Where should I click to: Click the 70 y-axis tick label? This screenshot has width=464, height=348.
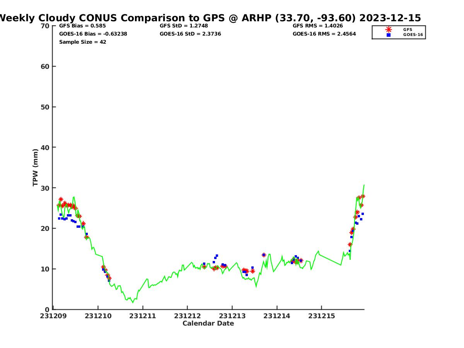tap(45, 26)
